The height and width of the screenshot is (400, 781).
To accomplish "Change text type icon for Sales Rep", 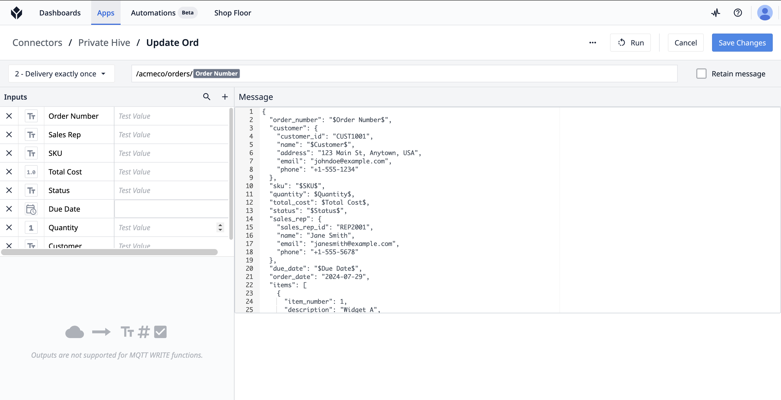I will pos(31,134).
